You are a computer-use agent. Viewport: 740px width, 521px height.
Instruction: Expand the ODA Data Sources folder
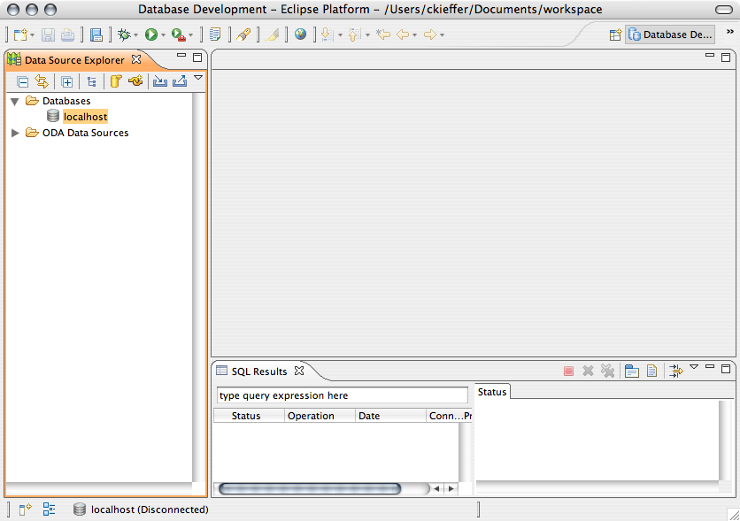(15, 133)
